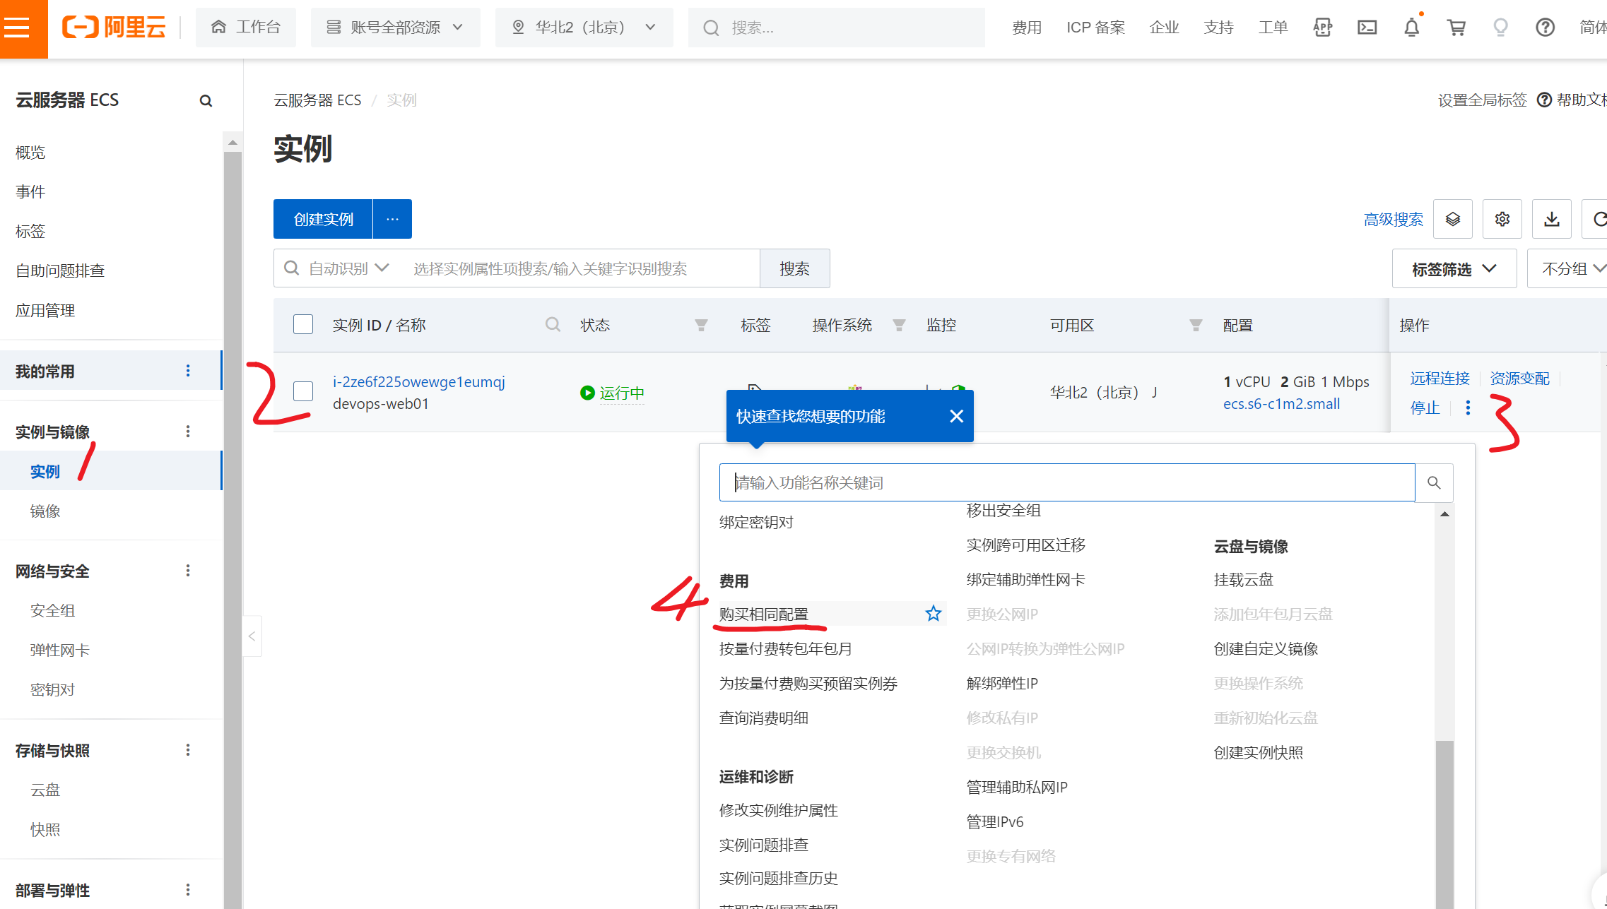Expand the 标签筛选 dropdown
This screenshot has height=909, width=1607.
coord(1454,269)
